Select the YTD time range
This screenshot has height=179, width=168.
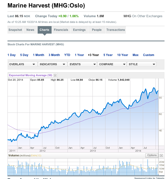67,55
